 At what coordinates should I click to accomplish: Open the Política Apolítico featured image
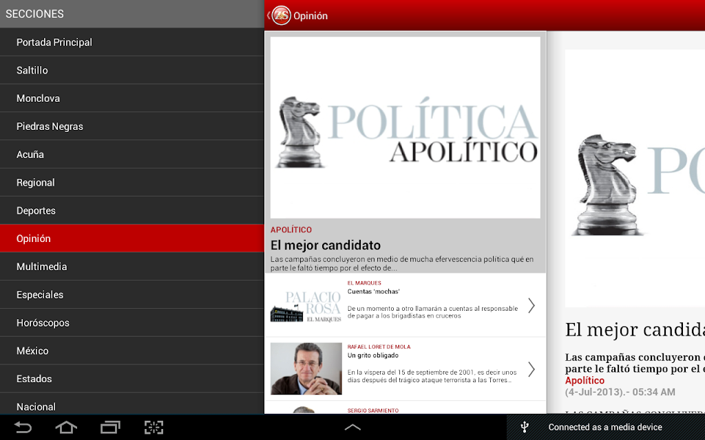click(x=405, y=127)
